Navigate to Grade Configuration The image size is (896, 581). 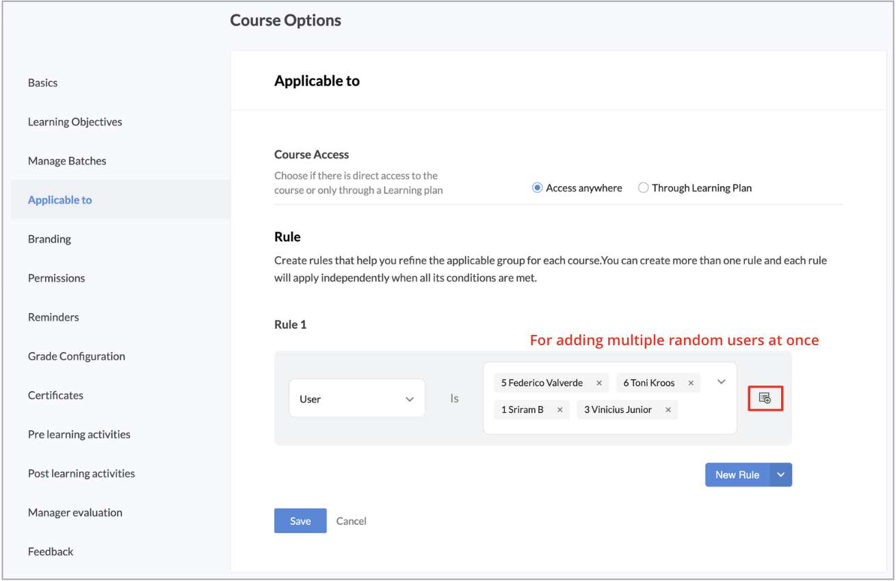(77, 356)
